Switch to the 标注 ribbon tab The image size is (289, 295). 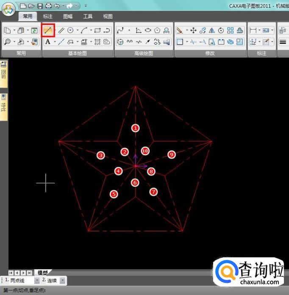coord(47,17)
